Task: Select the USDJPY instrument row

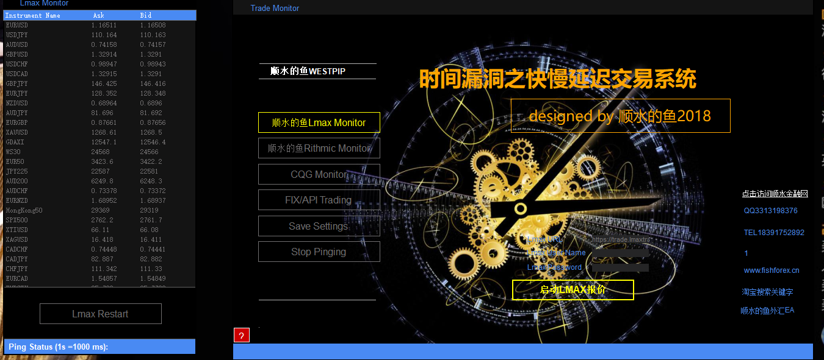Action: coord(99,35)
